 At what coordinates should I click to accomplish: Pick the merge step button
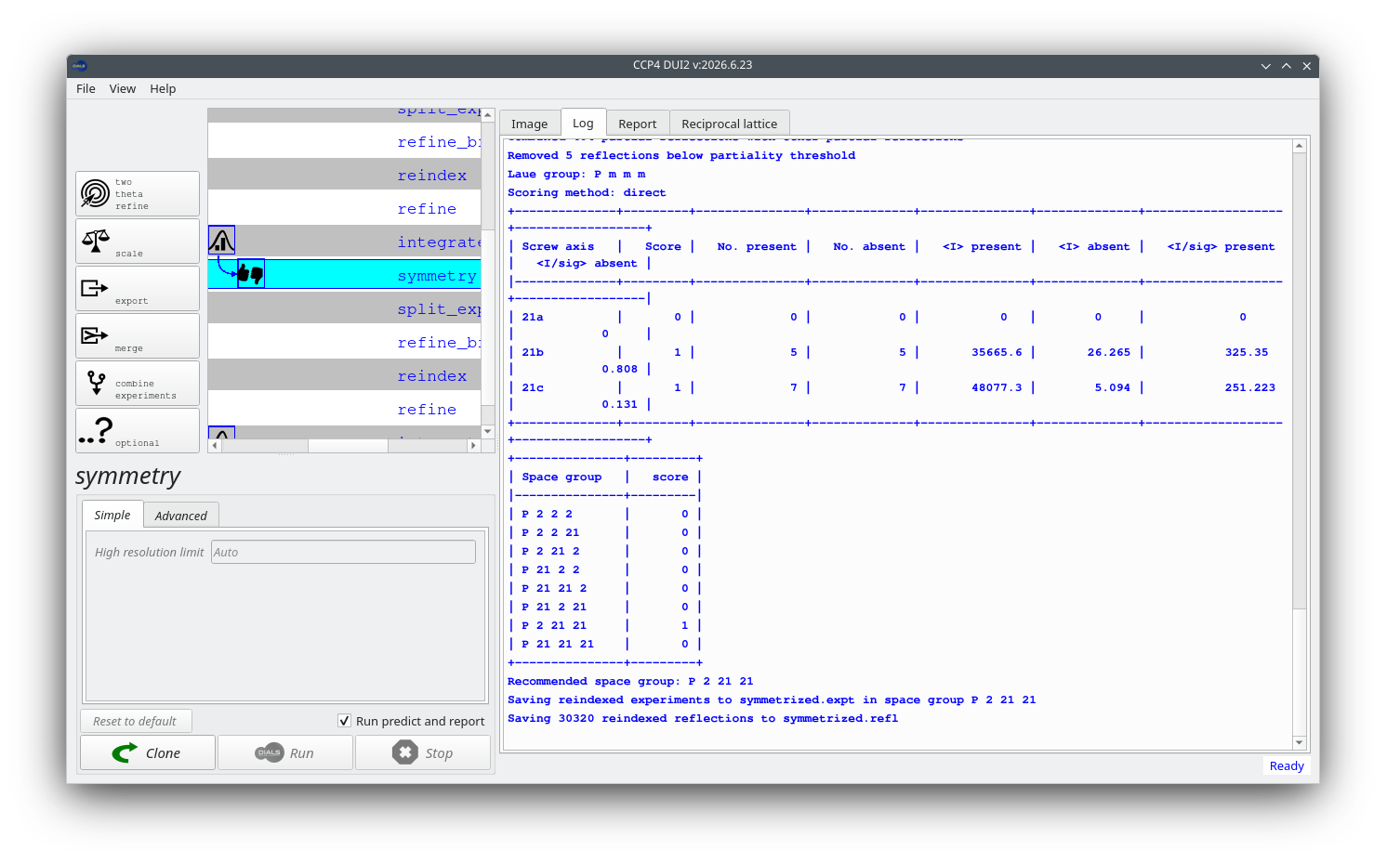click(x=138, y=336)
